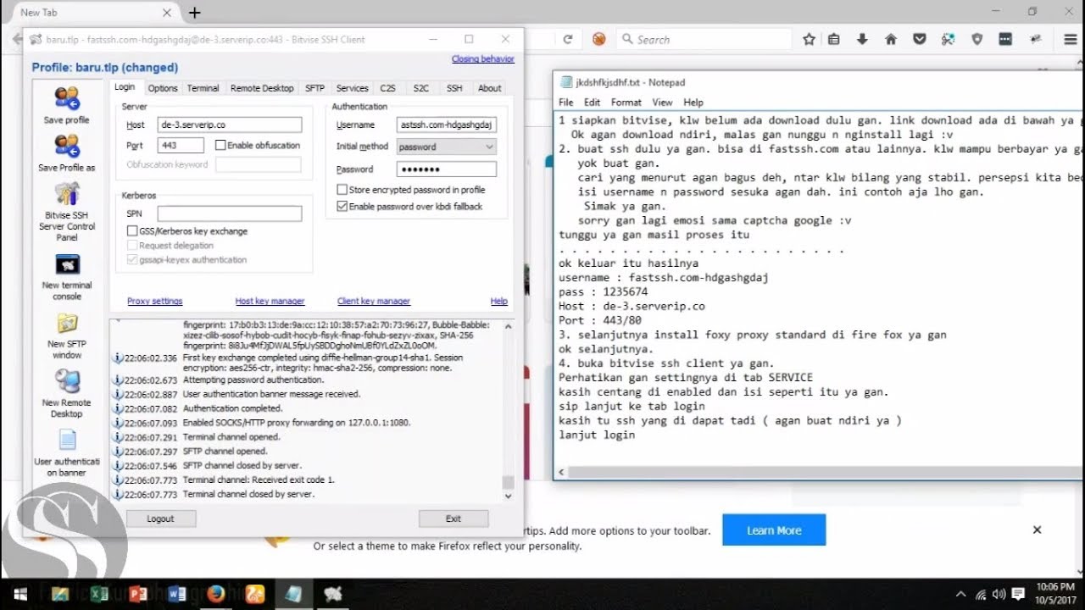Click in the Port input field
The width and height of the screenshot is (1085, 610).
point(181,146)
